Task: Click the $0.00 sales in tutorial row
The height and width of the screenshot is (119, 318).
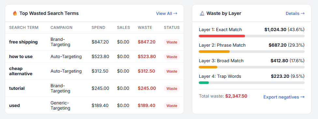Action: (123, 88)
